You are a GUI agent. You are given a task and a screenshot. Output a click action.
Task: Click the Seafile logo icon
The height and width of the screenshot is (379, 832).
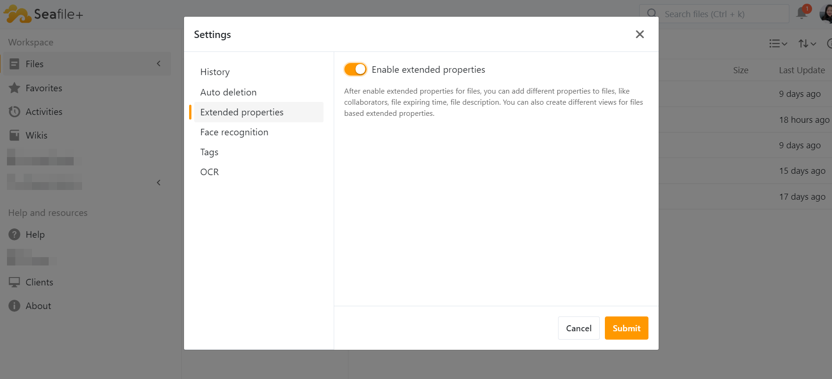point(18,14)
